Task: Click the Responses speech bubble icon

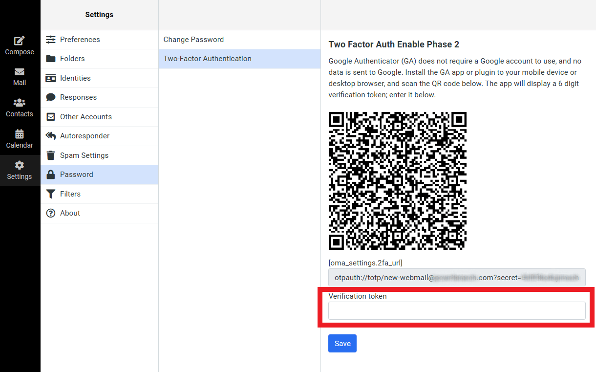Action: (x=51, y=97)
